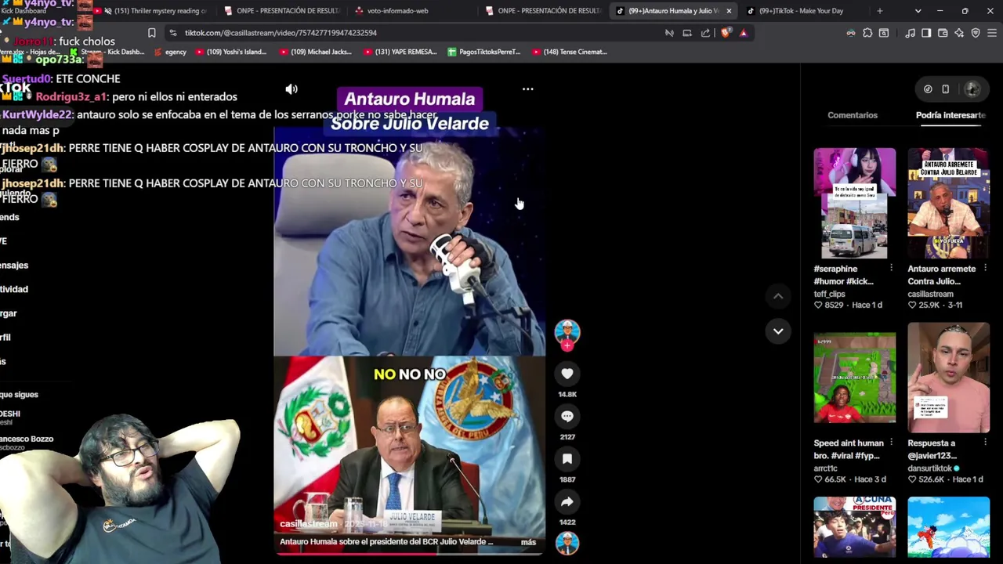Open the egency bookmark
Screen dimensions: 1003x564
coord(170,52)
